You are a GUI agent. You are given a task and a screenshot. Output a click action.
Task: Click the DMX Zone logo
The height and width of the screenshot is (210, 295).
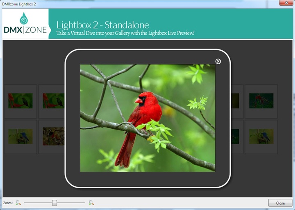(x=25, y=24)
